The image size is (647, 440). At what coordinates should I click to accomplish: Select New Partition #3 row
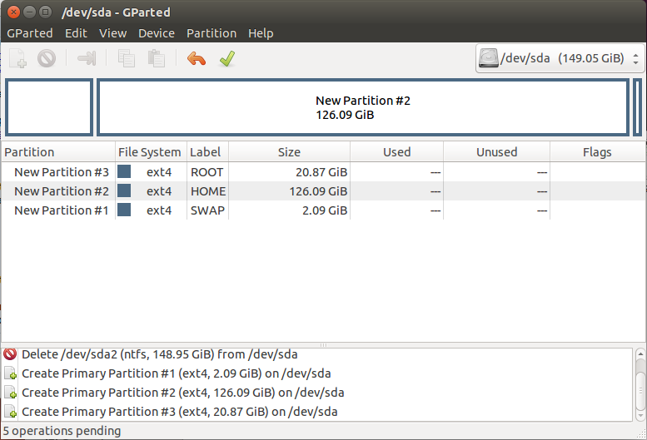tap(323, 172)
